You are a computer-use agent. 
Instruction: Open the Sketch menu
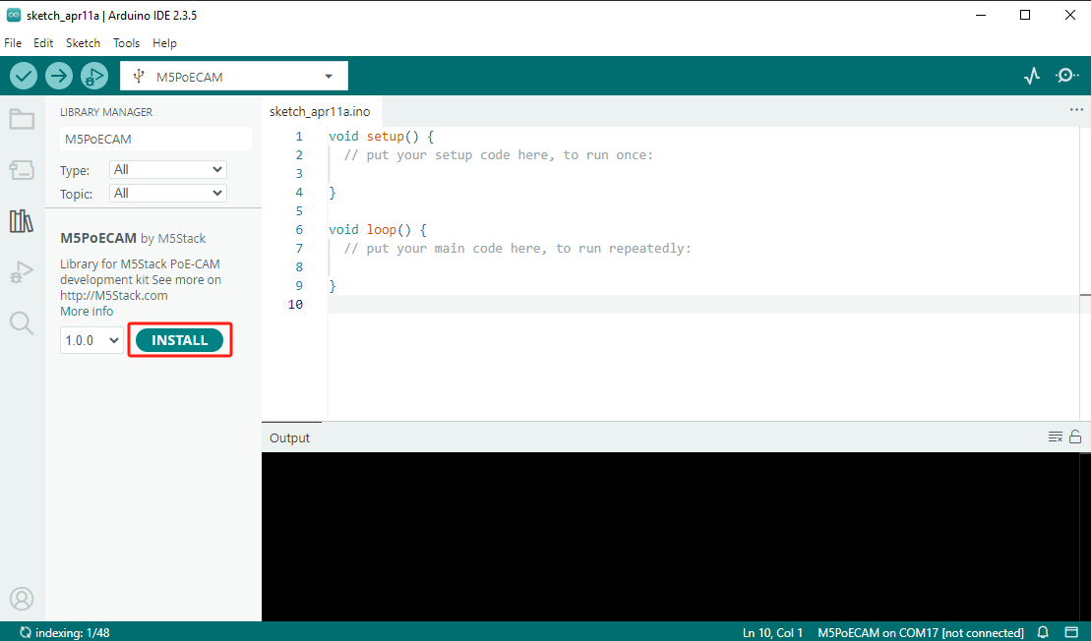(x=83, y=43)
